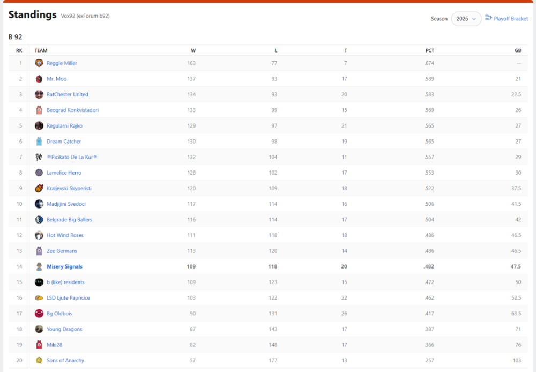Click Reggie Miller team logo icon
The width and height of the screenshot is (536, 372).
39,63
